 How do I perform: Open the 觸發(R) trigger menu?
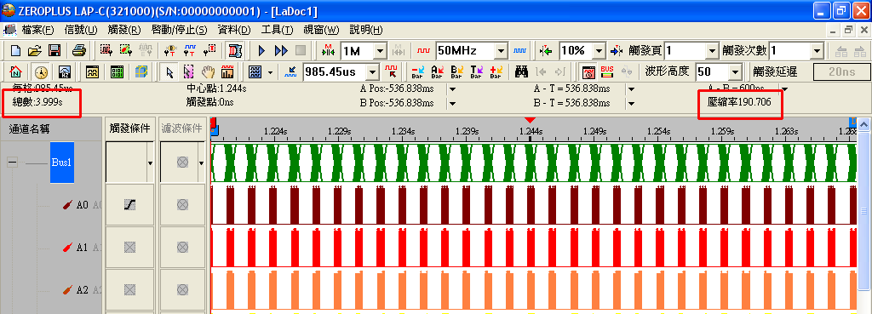coord(124,30)
